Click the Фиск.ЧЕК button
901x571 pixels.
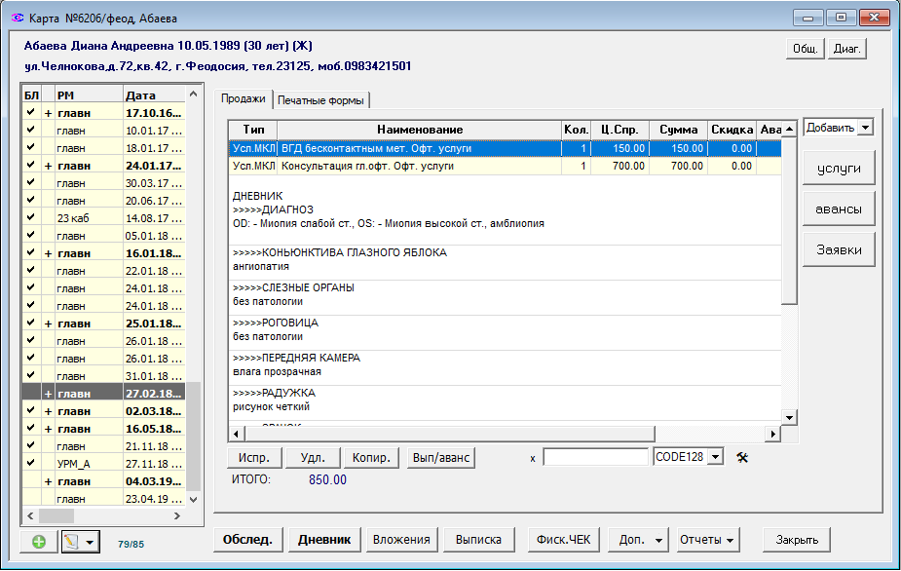pos(564,539)
